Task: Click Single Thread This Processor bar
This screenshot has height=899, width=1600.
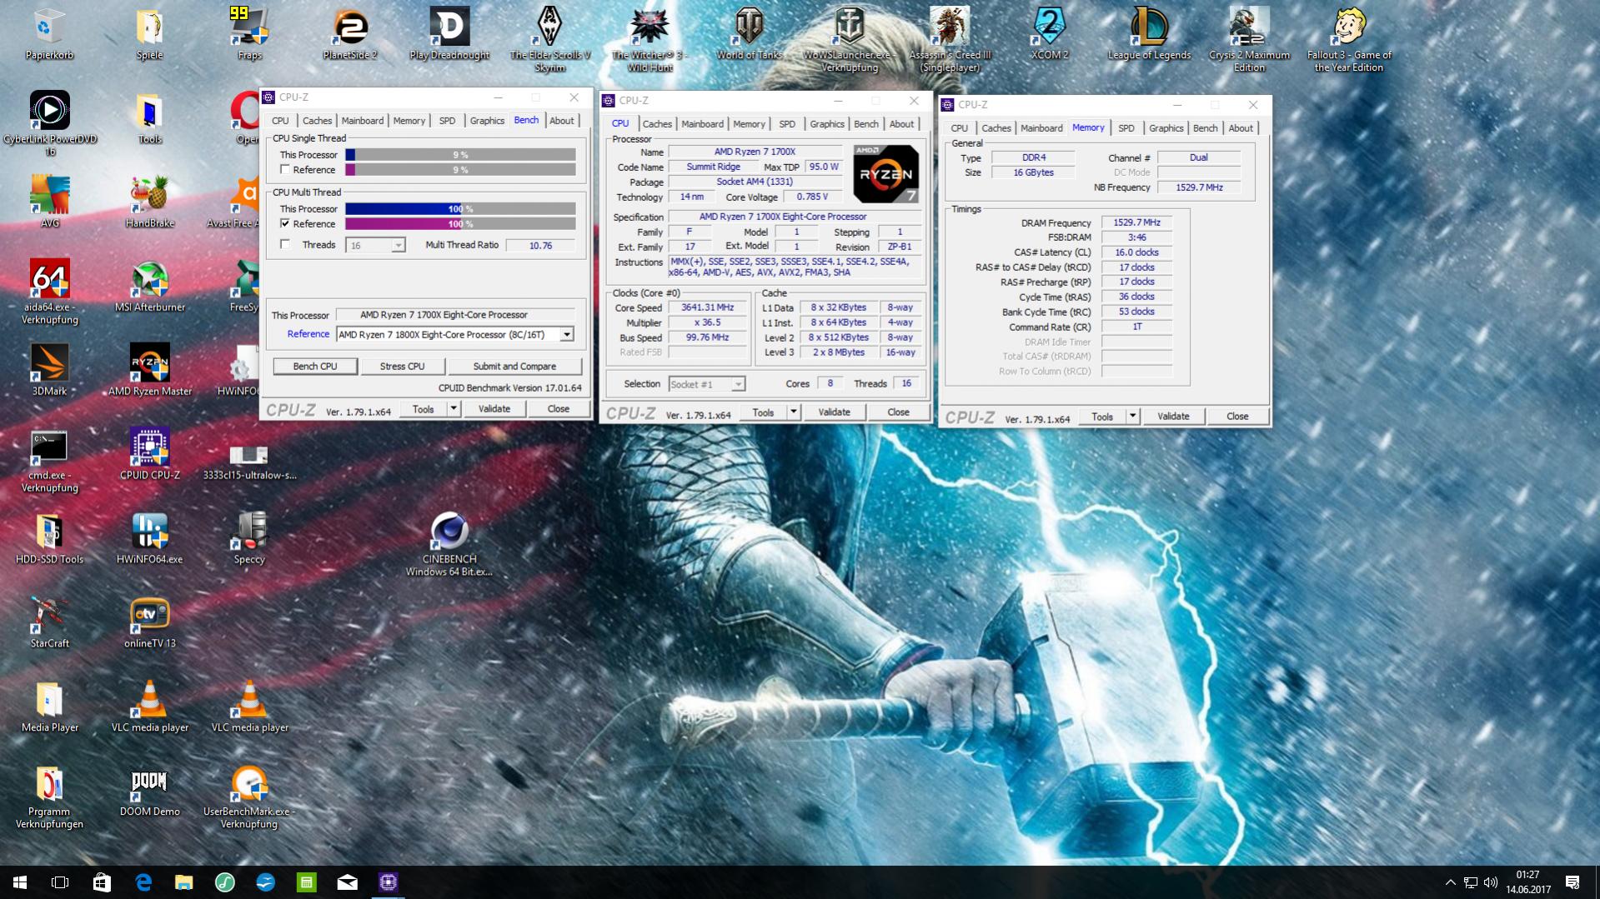Action: pyautogui.click(x=460, y=154)
